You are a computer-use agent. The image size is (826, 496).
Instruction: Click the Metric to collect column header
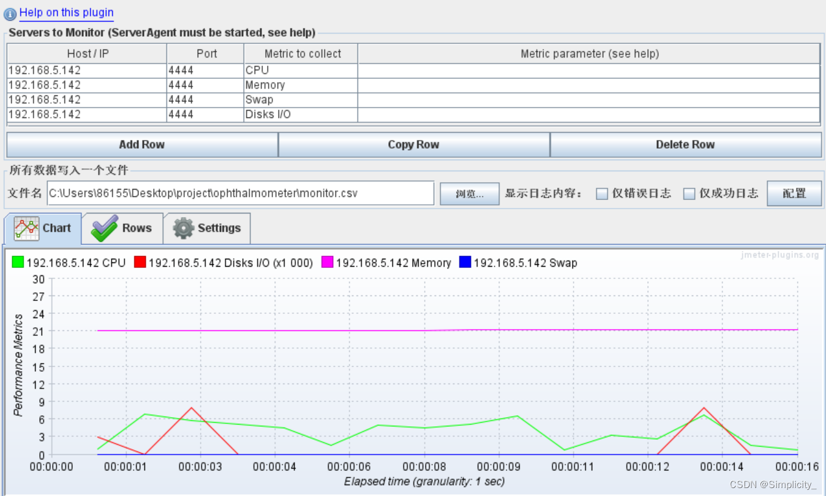[x=301, y=54]
